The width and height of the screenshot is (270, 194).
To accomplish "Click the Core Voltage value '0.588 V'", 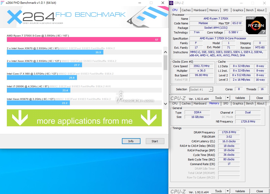I will (233, 32).
